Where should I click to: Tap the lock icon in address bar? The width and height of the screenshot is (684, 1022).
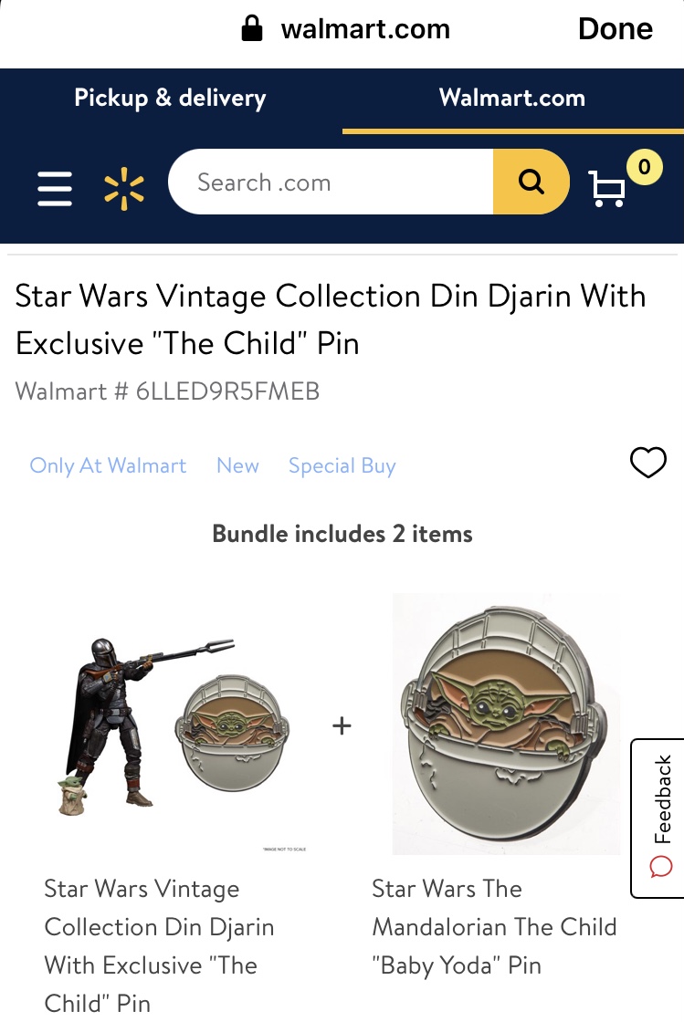(252, 28)
